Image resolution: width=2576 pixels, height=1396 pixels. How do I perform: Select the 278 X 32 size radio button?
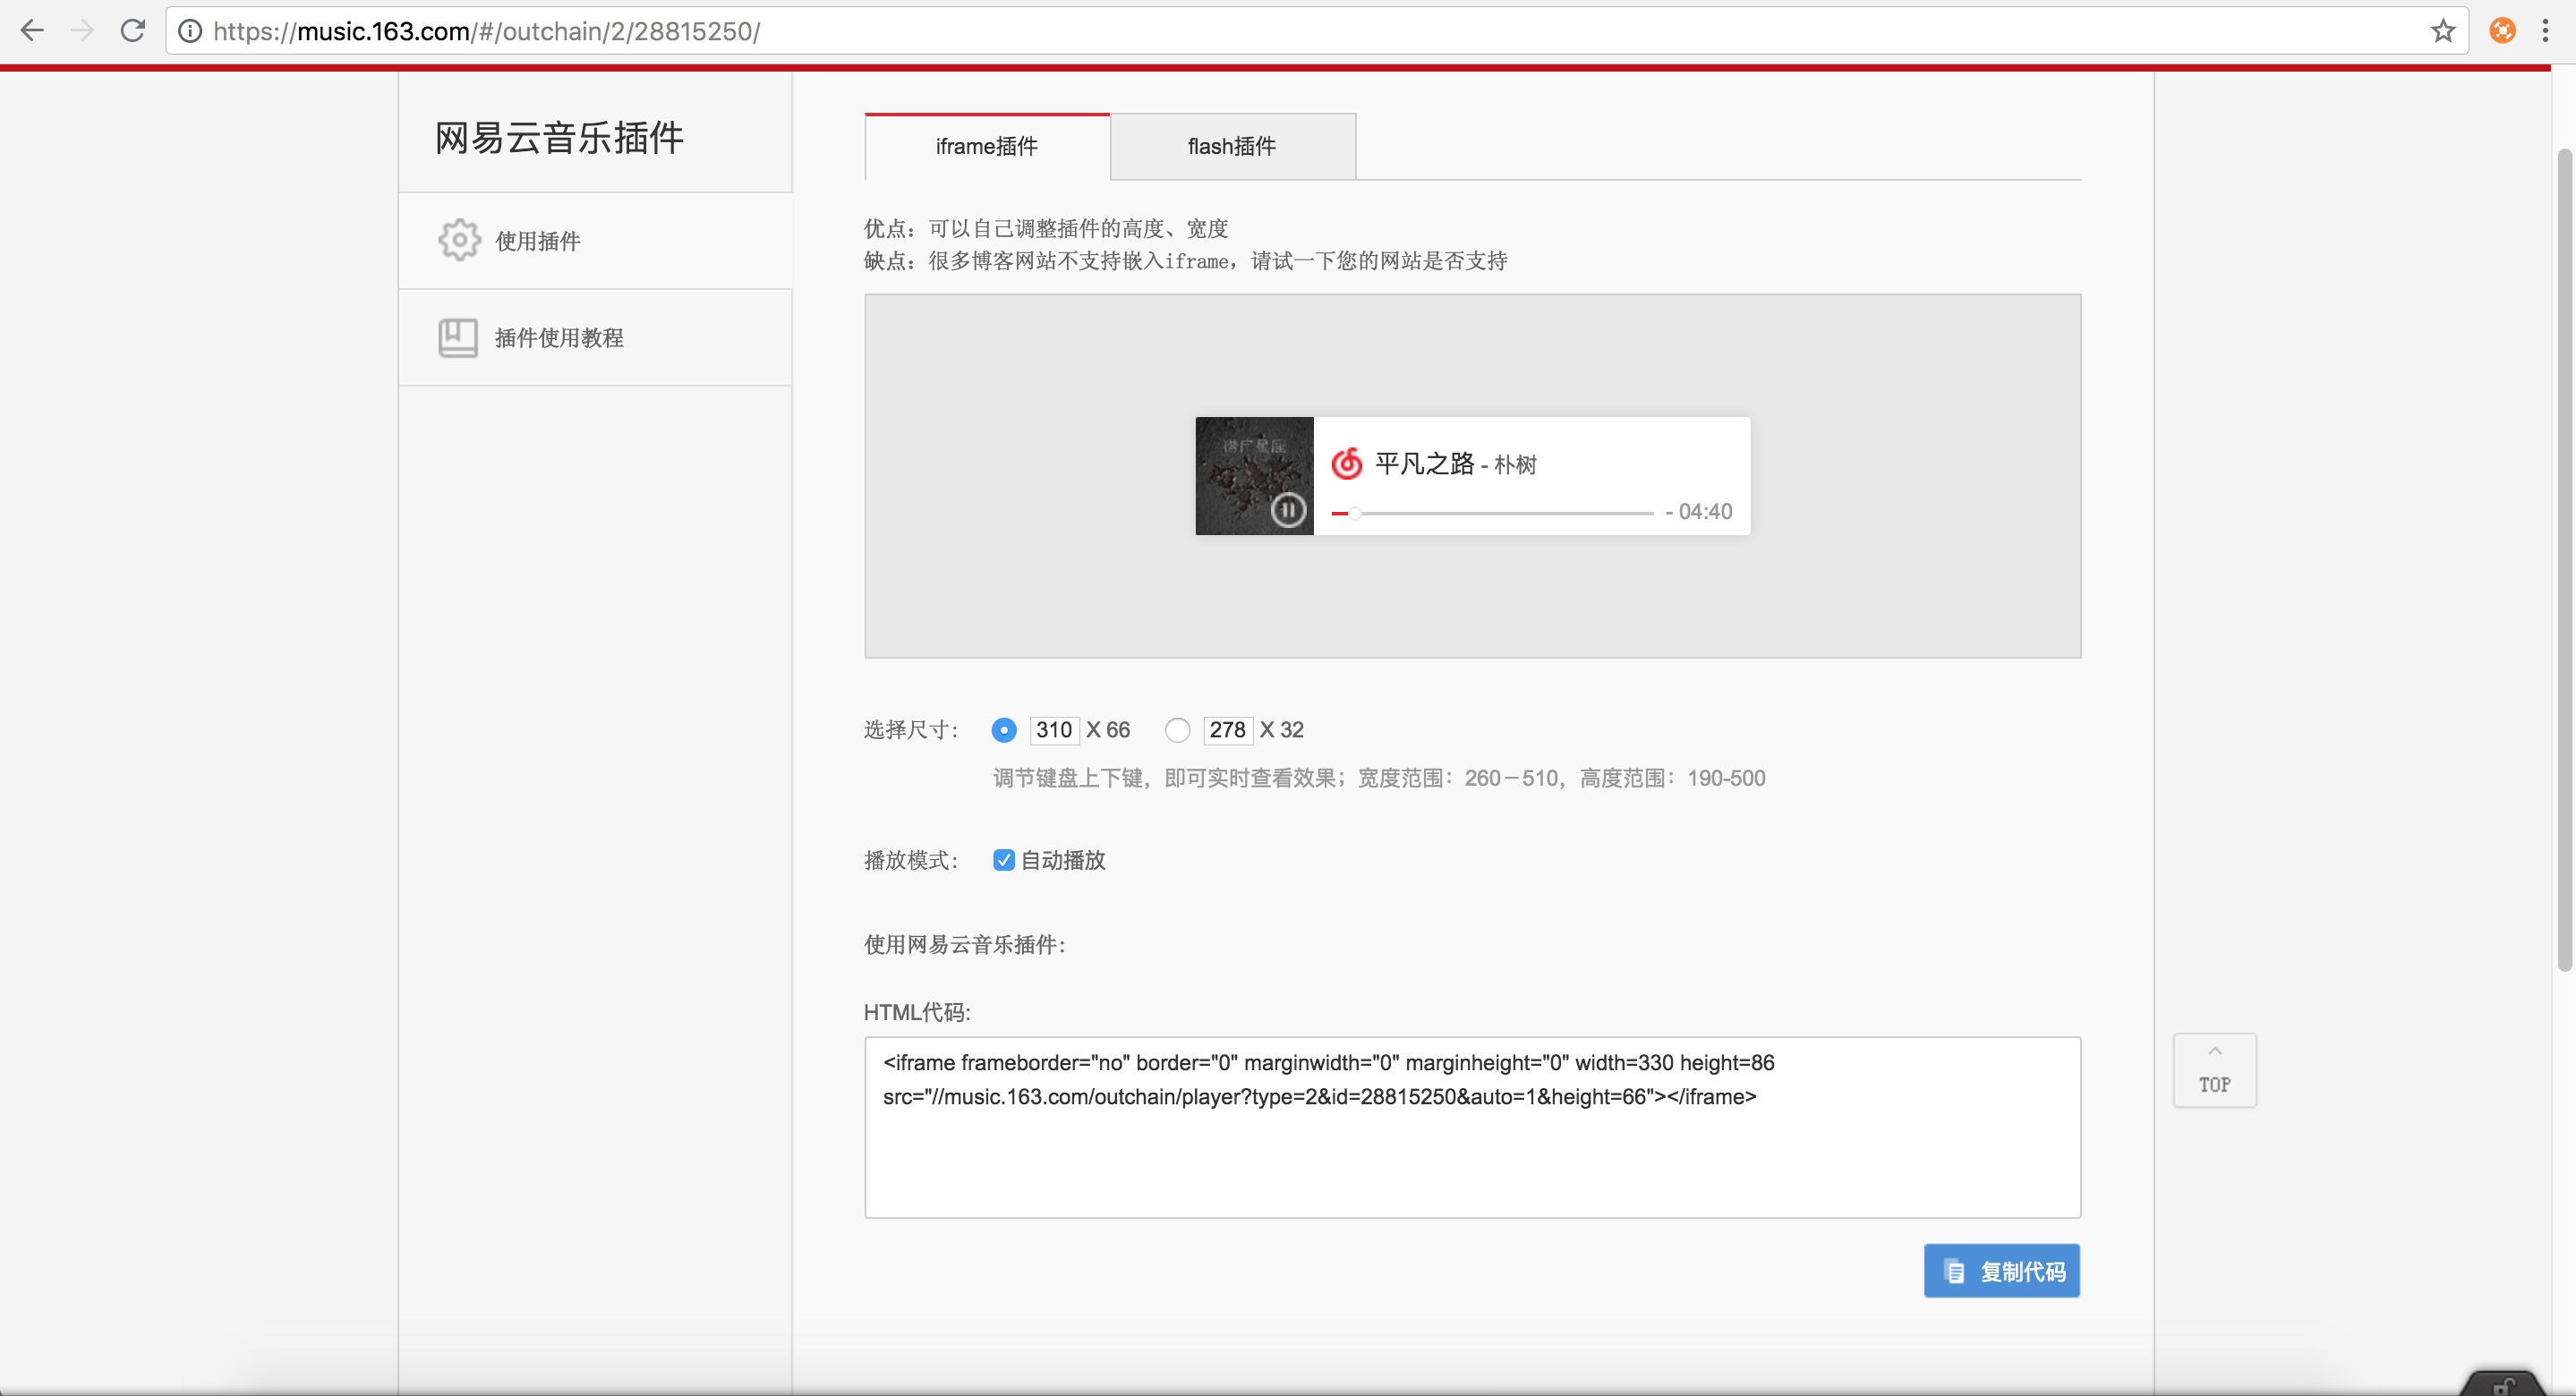tap(1178, 730)
